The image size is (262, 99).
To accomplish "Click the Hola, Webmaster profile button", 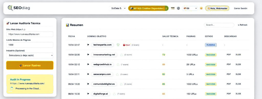I will pyautogui.click(x=217, y=8).
